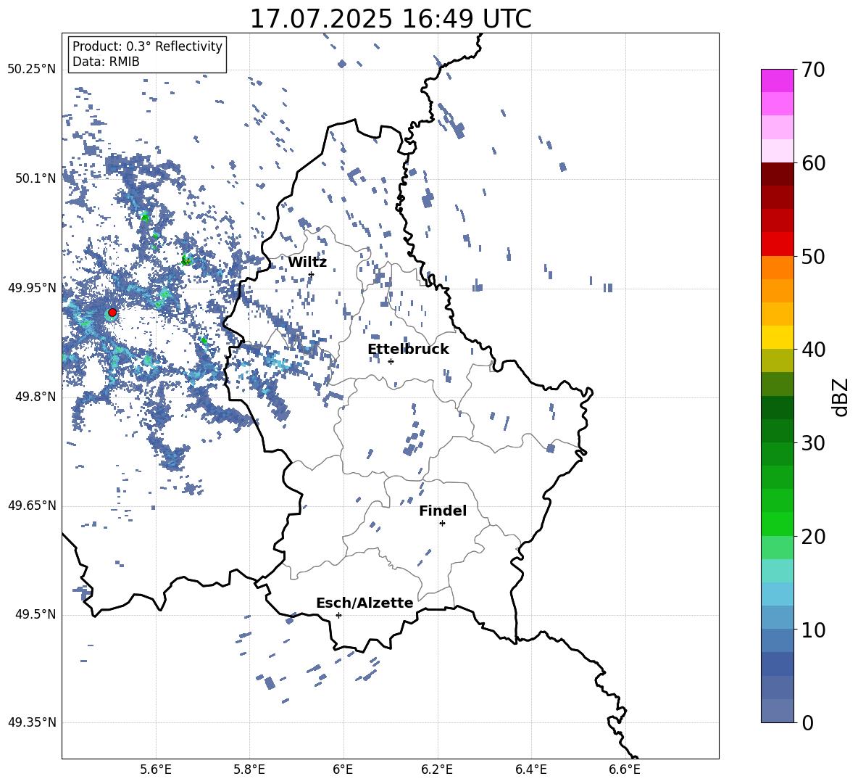Click the 40 colorbar tick label
The image size is (858, 784).
point(813,350)
